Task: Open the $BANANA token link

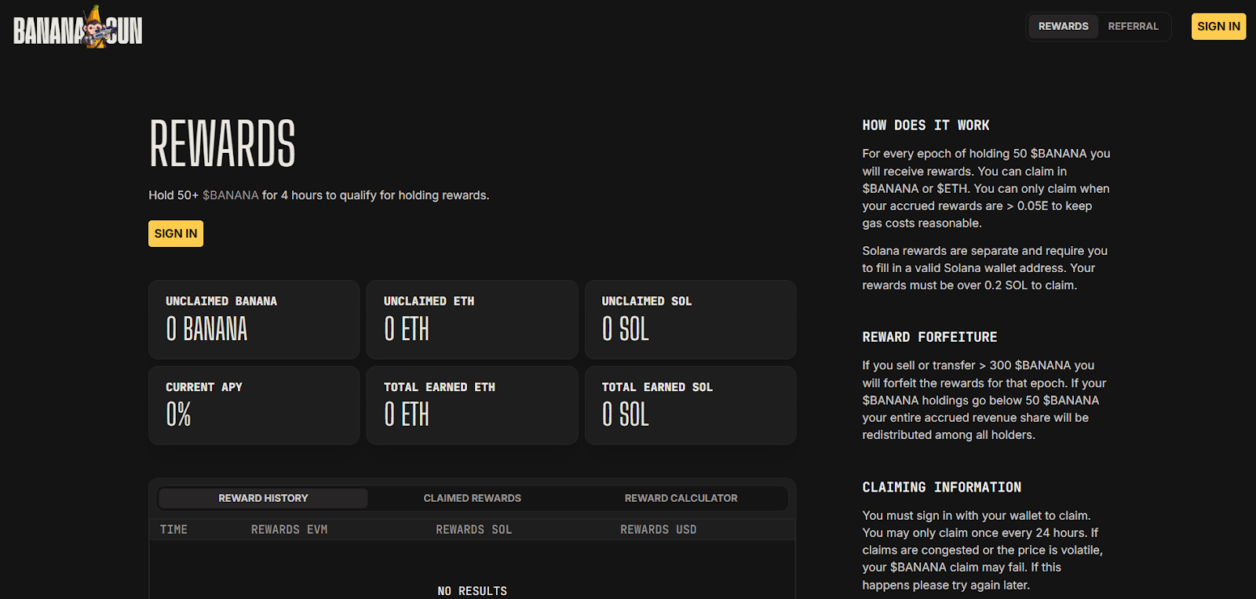Action: pyautogui.click(x=230, y=195)
